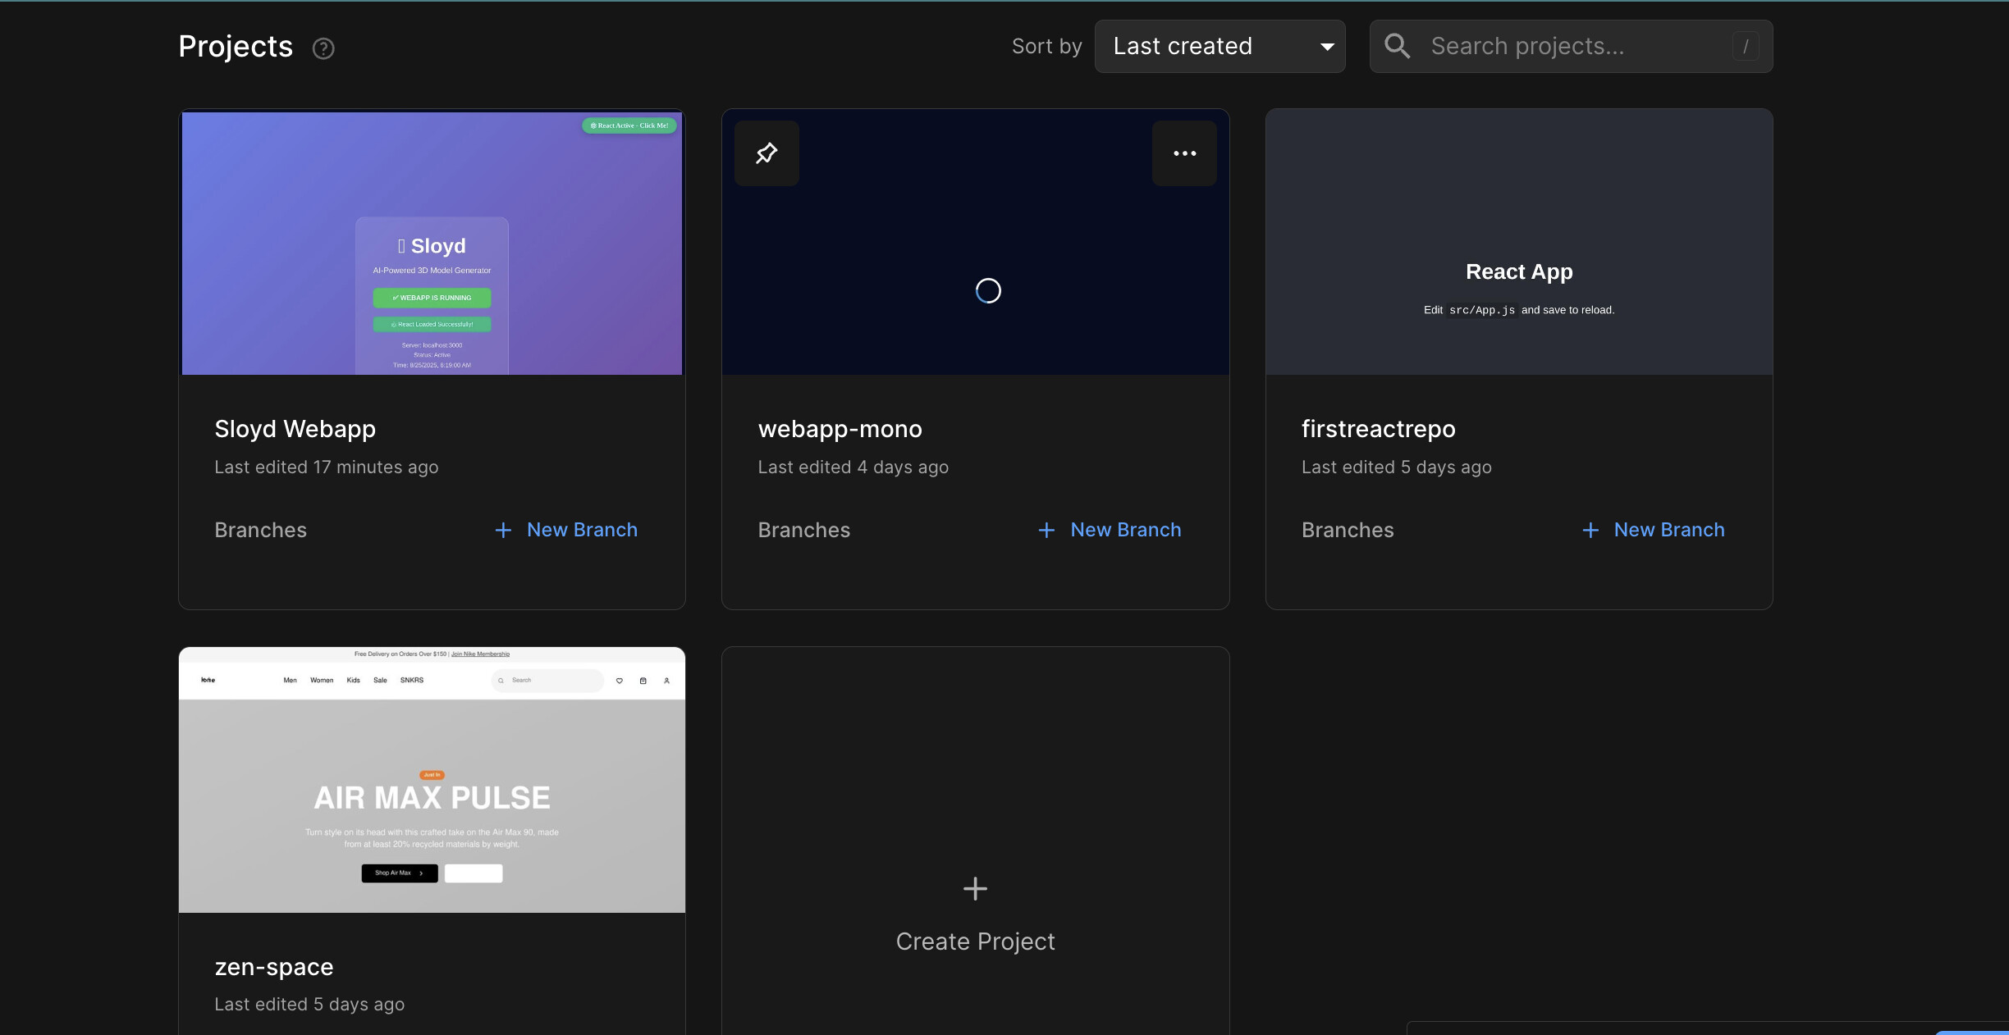The height and width of the screenshot is (1035, 2009).
Task: Click the search icon in zen-space nav preview
Action: (500, 680)
